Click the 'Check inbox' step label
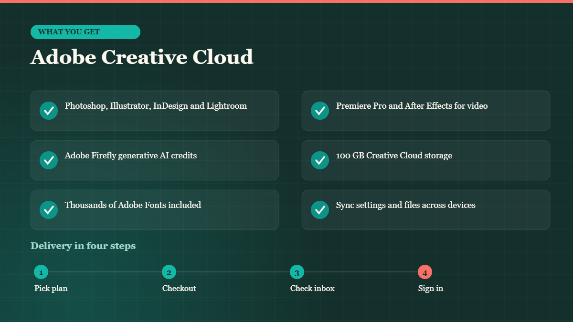 click(x=312, y=288)
